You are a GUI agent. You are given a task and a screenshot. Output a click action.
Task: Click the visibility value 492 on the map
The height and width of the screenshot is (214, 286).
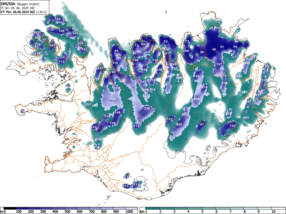[x=247, y=63]
